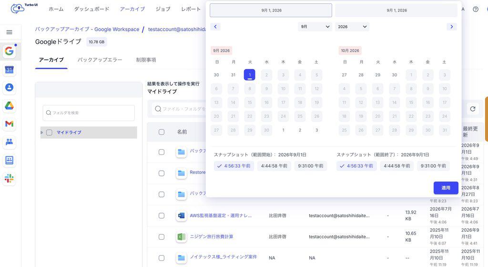Open the hamburger sidebar menu

(10, 32)
